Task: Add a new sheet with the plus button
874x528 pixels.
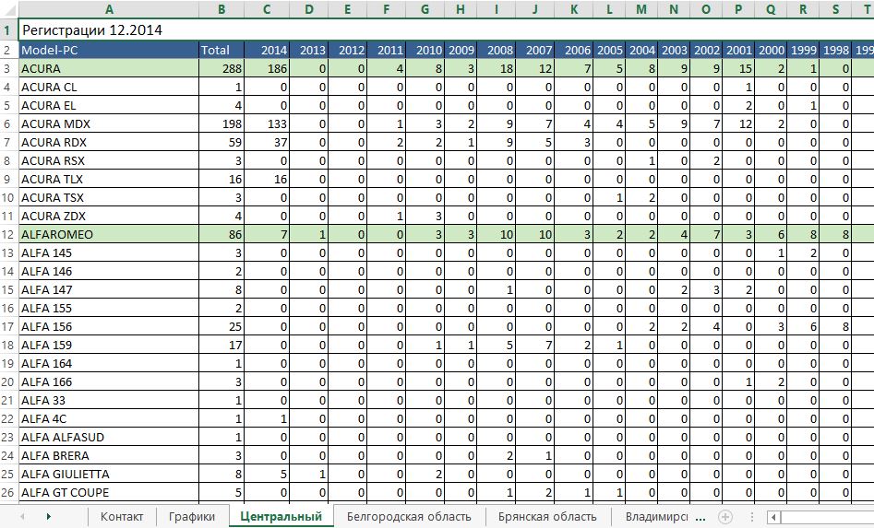Action: tap(724, 517)
